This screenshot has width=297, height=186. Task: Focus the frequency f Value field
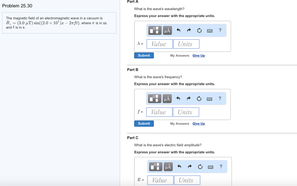[159, 112]
